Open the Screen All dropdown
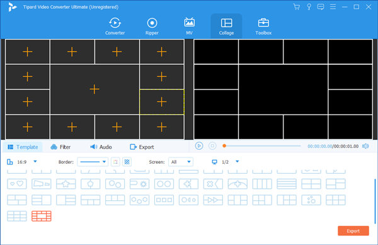This screenshot has height=245, width=378. (181, 162)
